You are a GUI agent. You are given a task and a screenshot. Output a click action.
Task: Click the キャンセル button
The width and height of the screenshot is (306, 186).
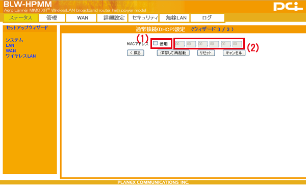(234, 53)
